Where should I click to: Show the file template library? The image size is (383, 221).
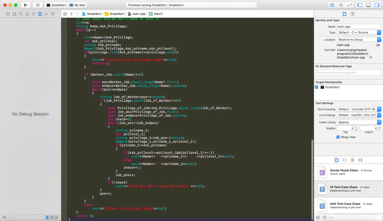click(337, 160)
